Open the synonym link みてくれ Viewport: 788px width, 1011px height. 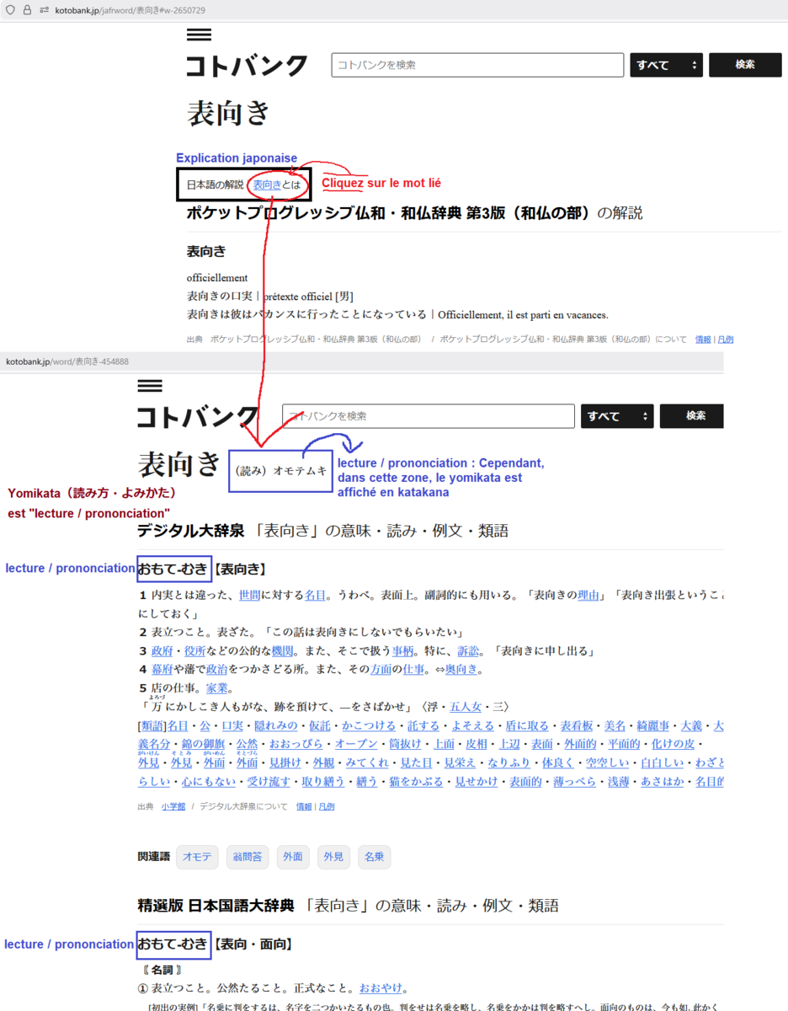point(368,763)
